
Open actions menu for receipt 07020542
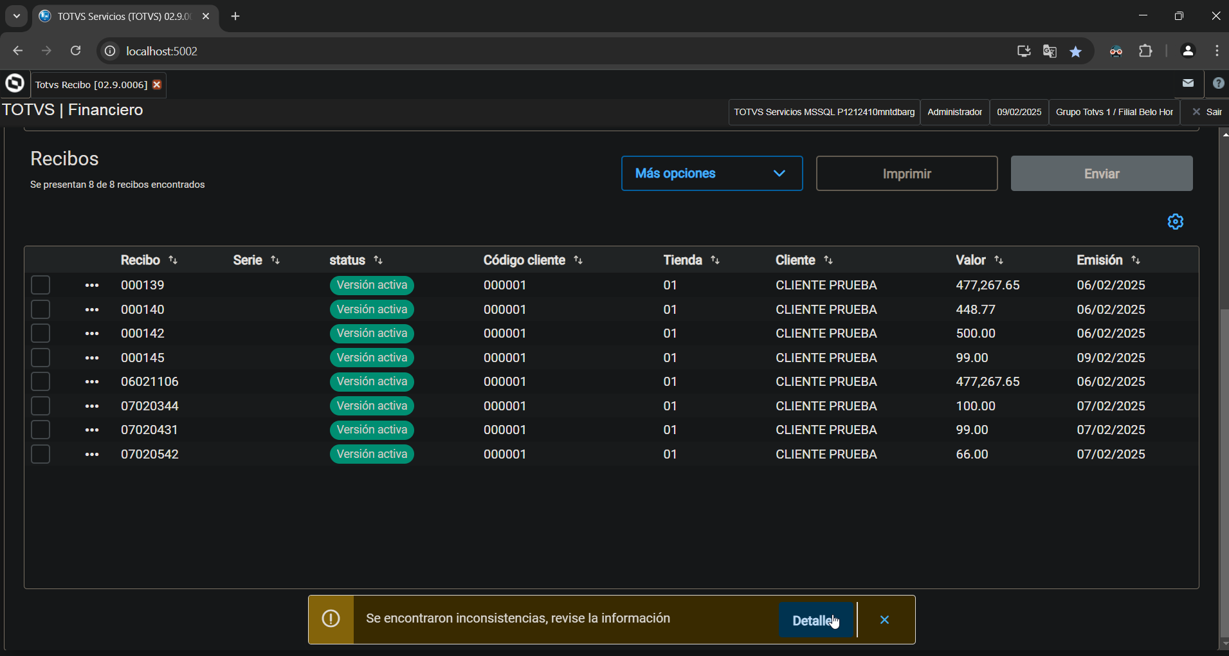tap(92, 455)
